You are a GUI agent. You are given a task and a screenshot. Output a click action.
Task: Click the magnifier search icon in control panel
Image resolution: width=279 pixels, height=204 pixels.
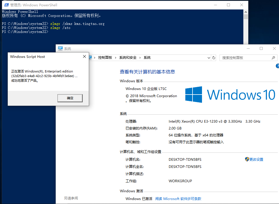click(x=273, y=58)
